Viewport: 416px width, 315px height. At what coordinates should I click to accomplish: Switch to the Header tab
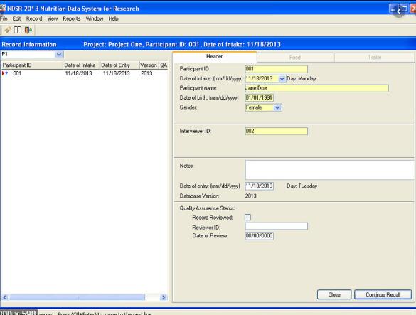pyautogui.click(x=214, y=56)
